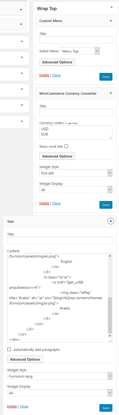Click the Content textarea scroll up arrow
The height and width of the screenshot is (415, 119).
click(110, 256)
